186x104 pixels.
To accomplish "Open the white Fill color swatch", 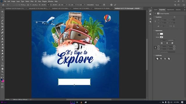I will tap(162, 34).
